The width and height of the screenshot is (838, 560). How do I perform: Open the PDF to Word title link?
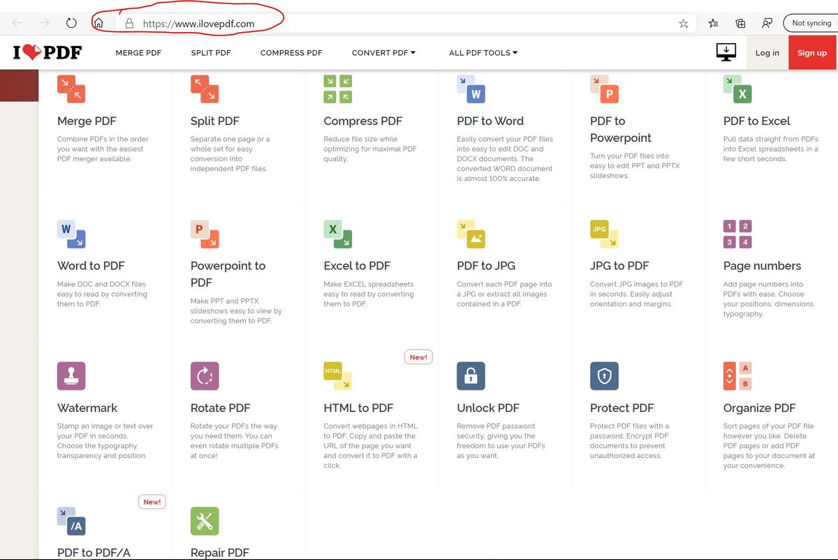(490, 121)
